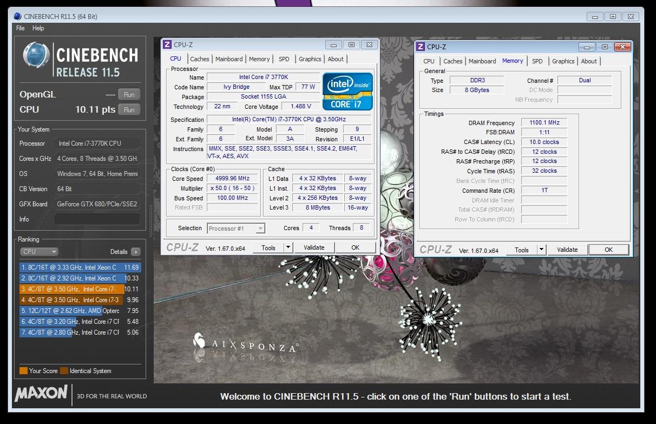Click the Info input field in Your System

coord(97,219)
